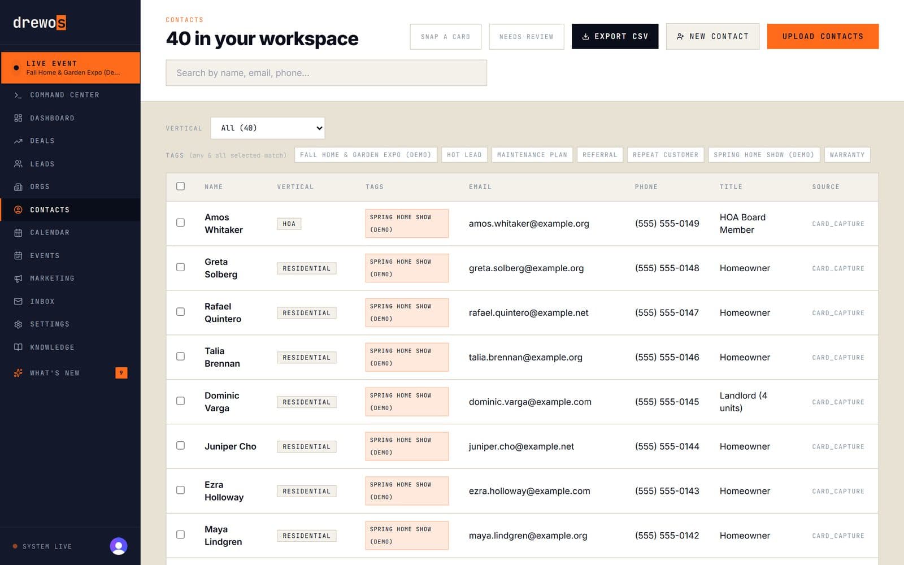904x565 pixels.
Task: Filter by Repeat Customer tag
Action: pos(666,155)
